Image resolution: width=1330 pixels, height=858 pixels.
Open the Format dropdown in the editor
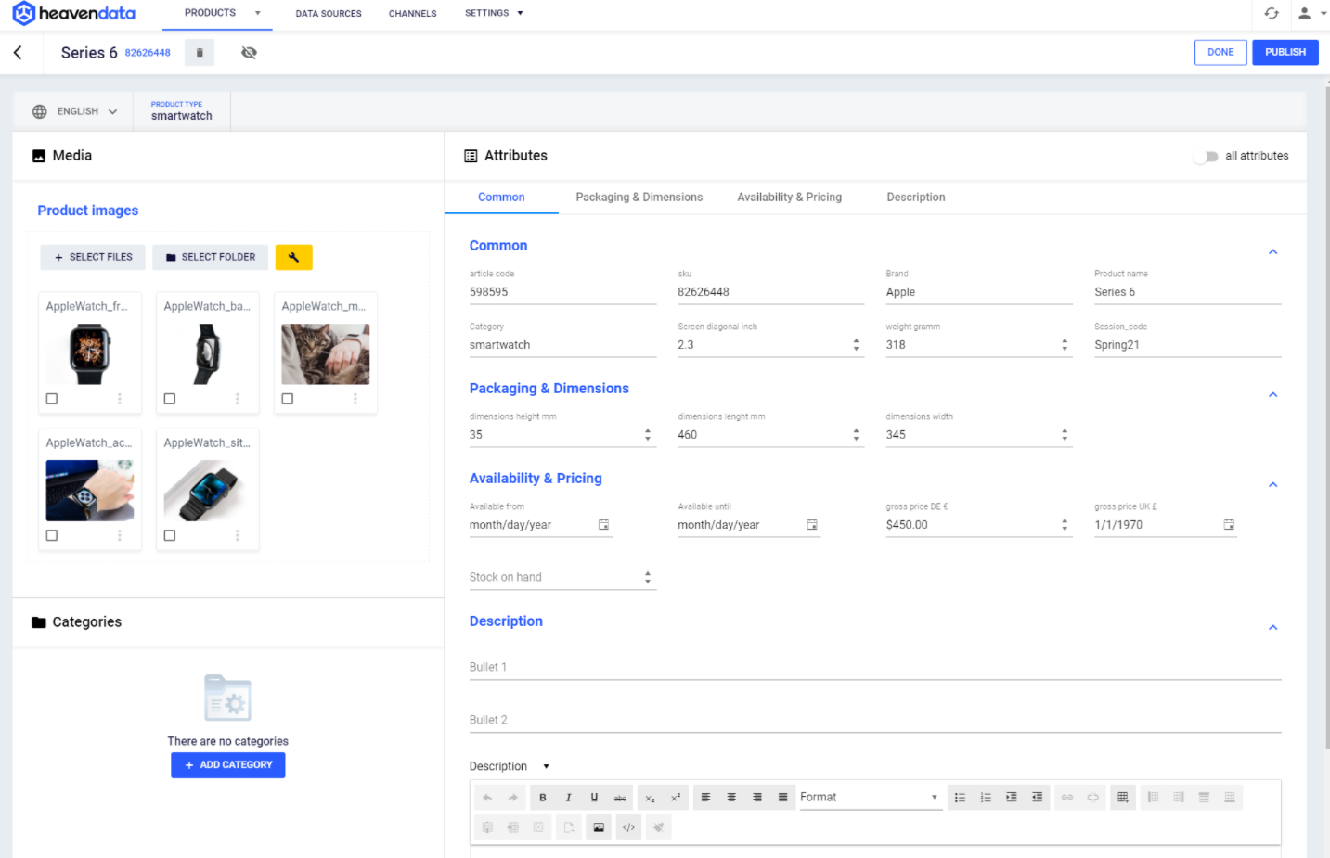pyautogui.click(x=870, y=797)
